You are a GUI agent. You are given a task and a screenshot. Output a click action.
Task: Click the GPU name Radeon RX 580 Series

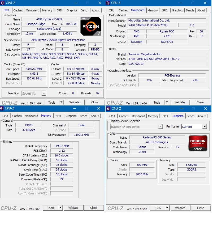(157, 137)
